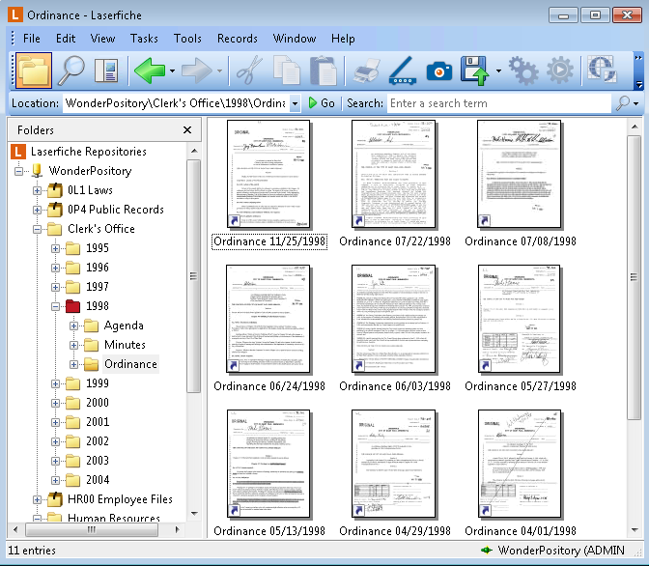The width and height of the screenshot is (649, 566).
Task: Open the Records menu
Action: [x=238, y=39]
